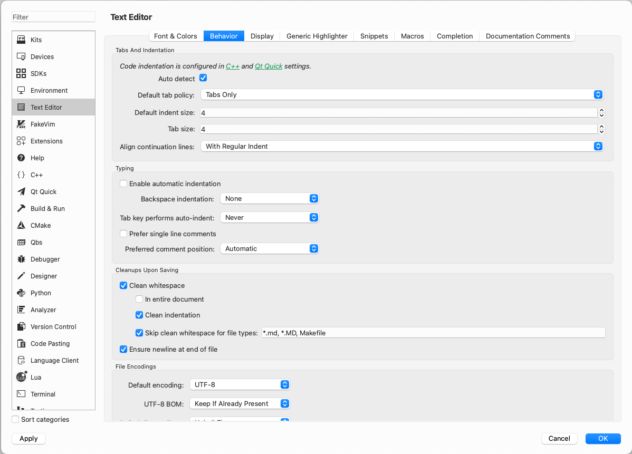Click the Cancel button
Viewport: 632px width, 454px height.
click(559, 439)
